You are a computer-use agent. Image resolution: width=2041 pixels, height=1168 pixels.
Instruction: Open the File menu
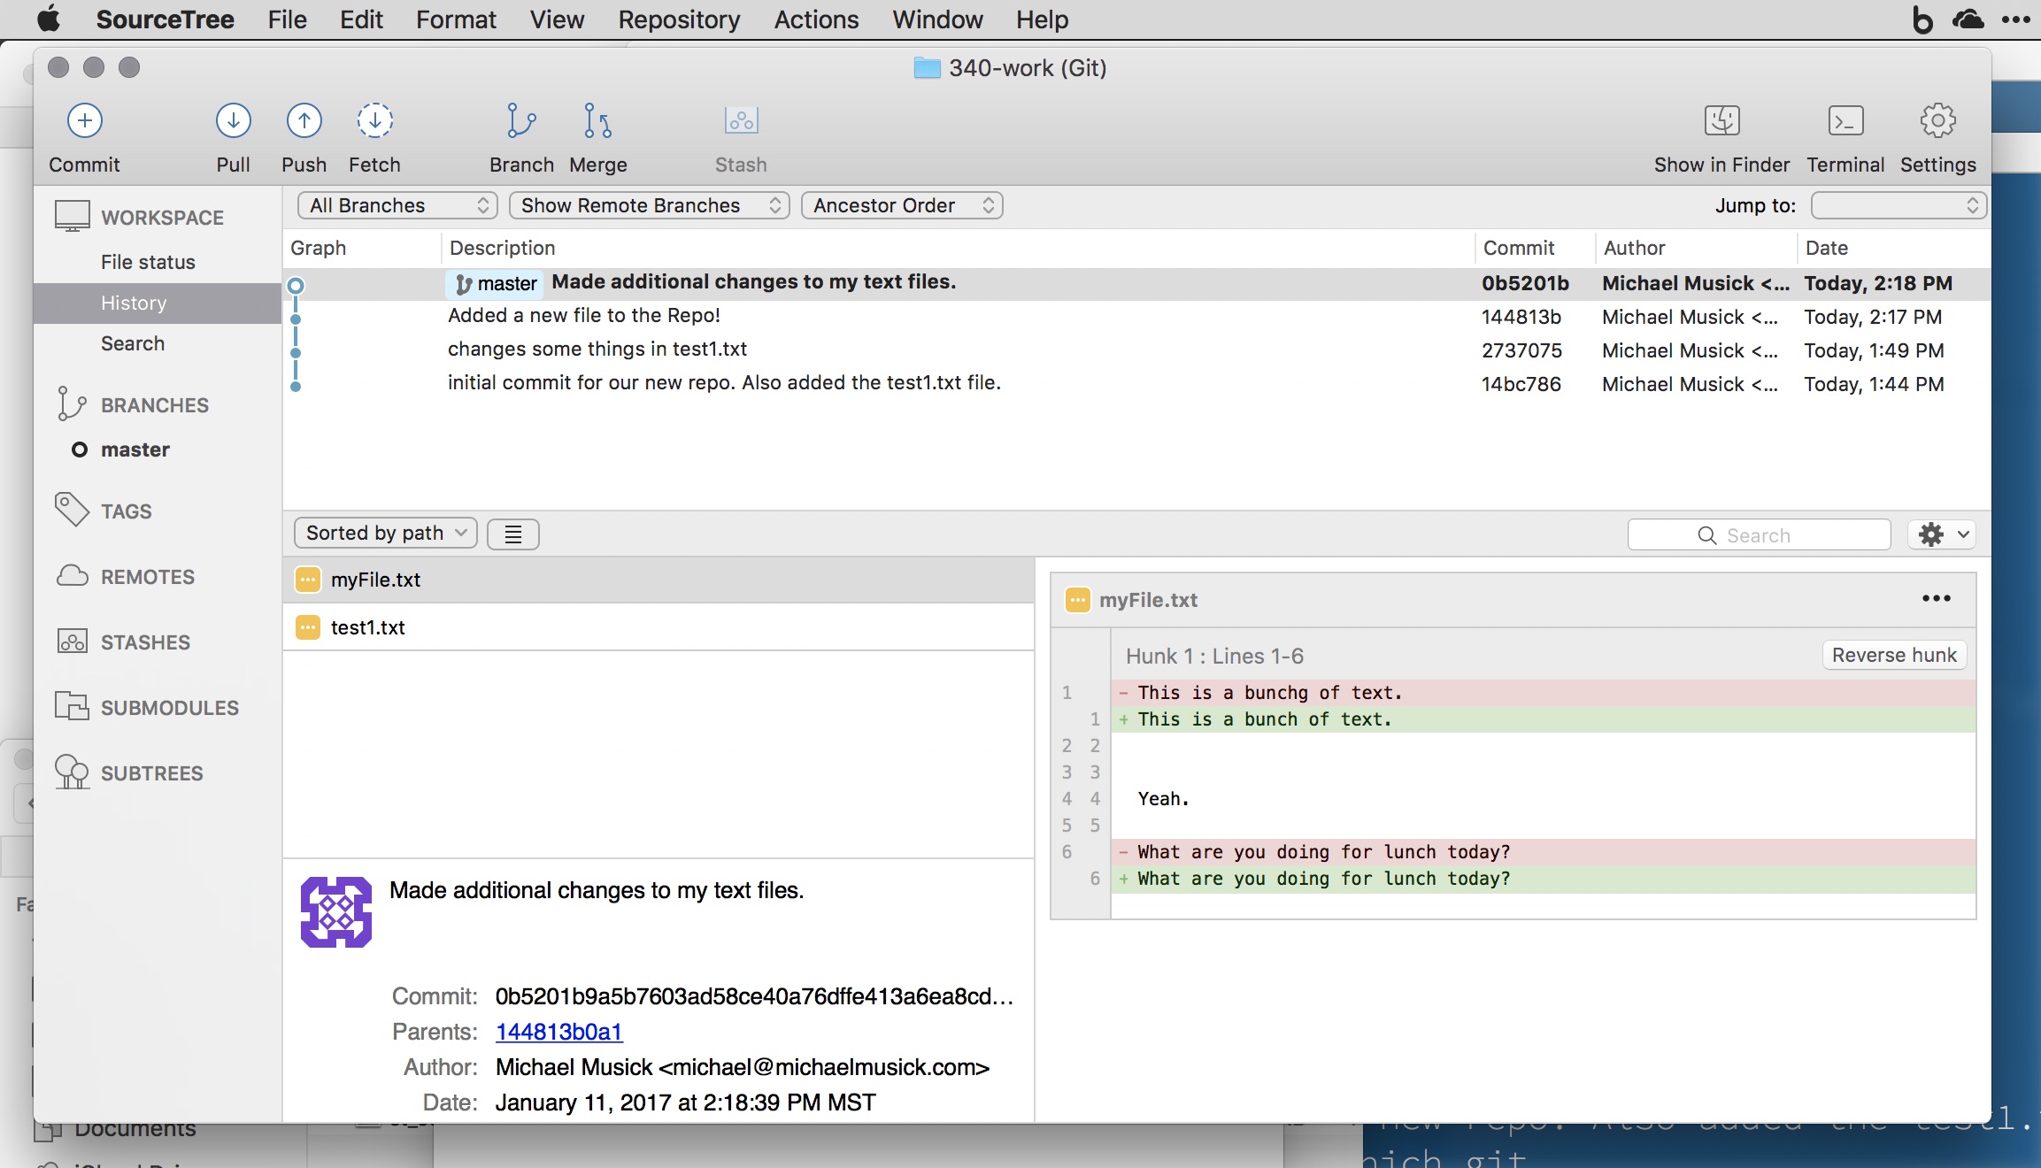(x=287, y=19)
